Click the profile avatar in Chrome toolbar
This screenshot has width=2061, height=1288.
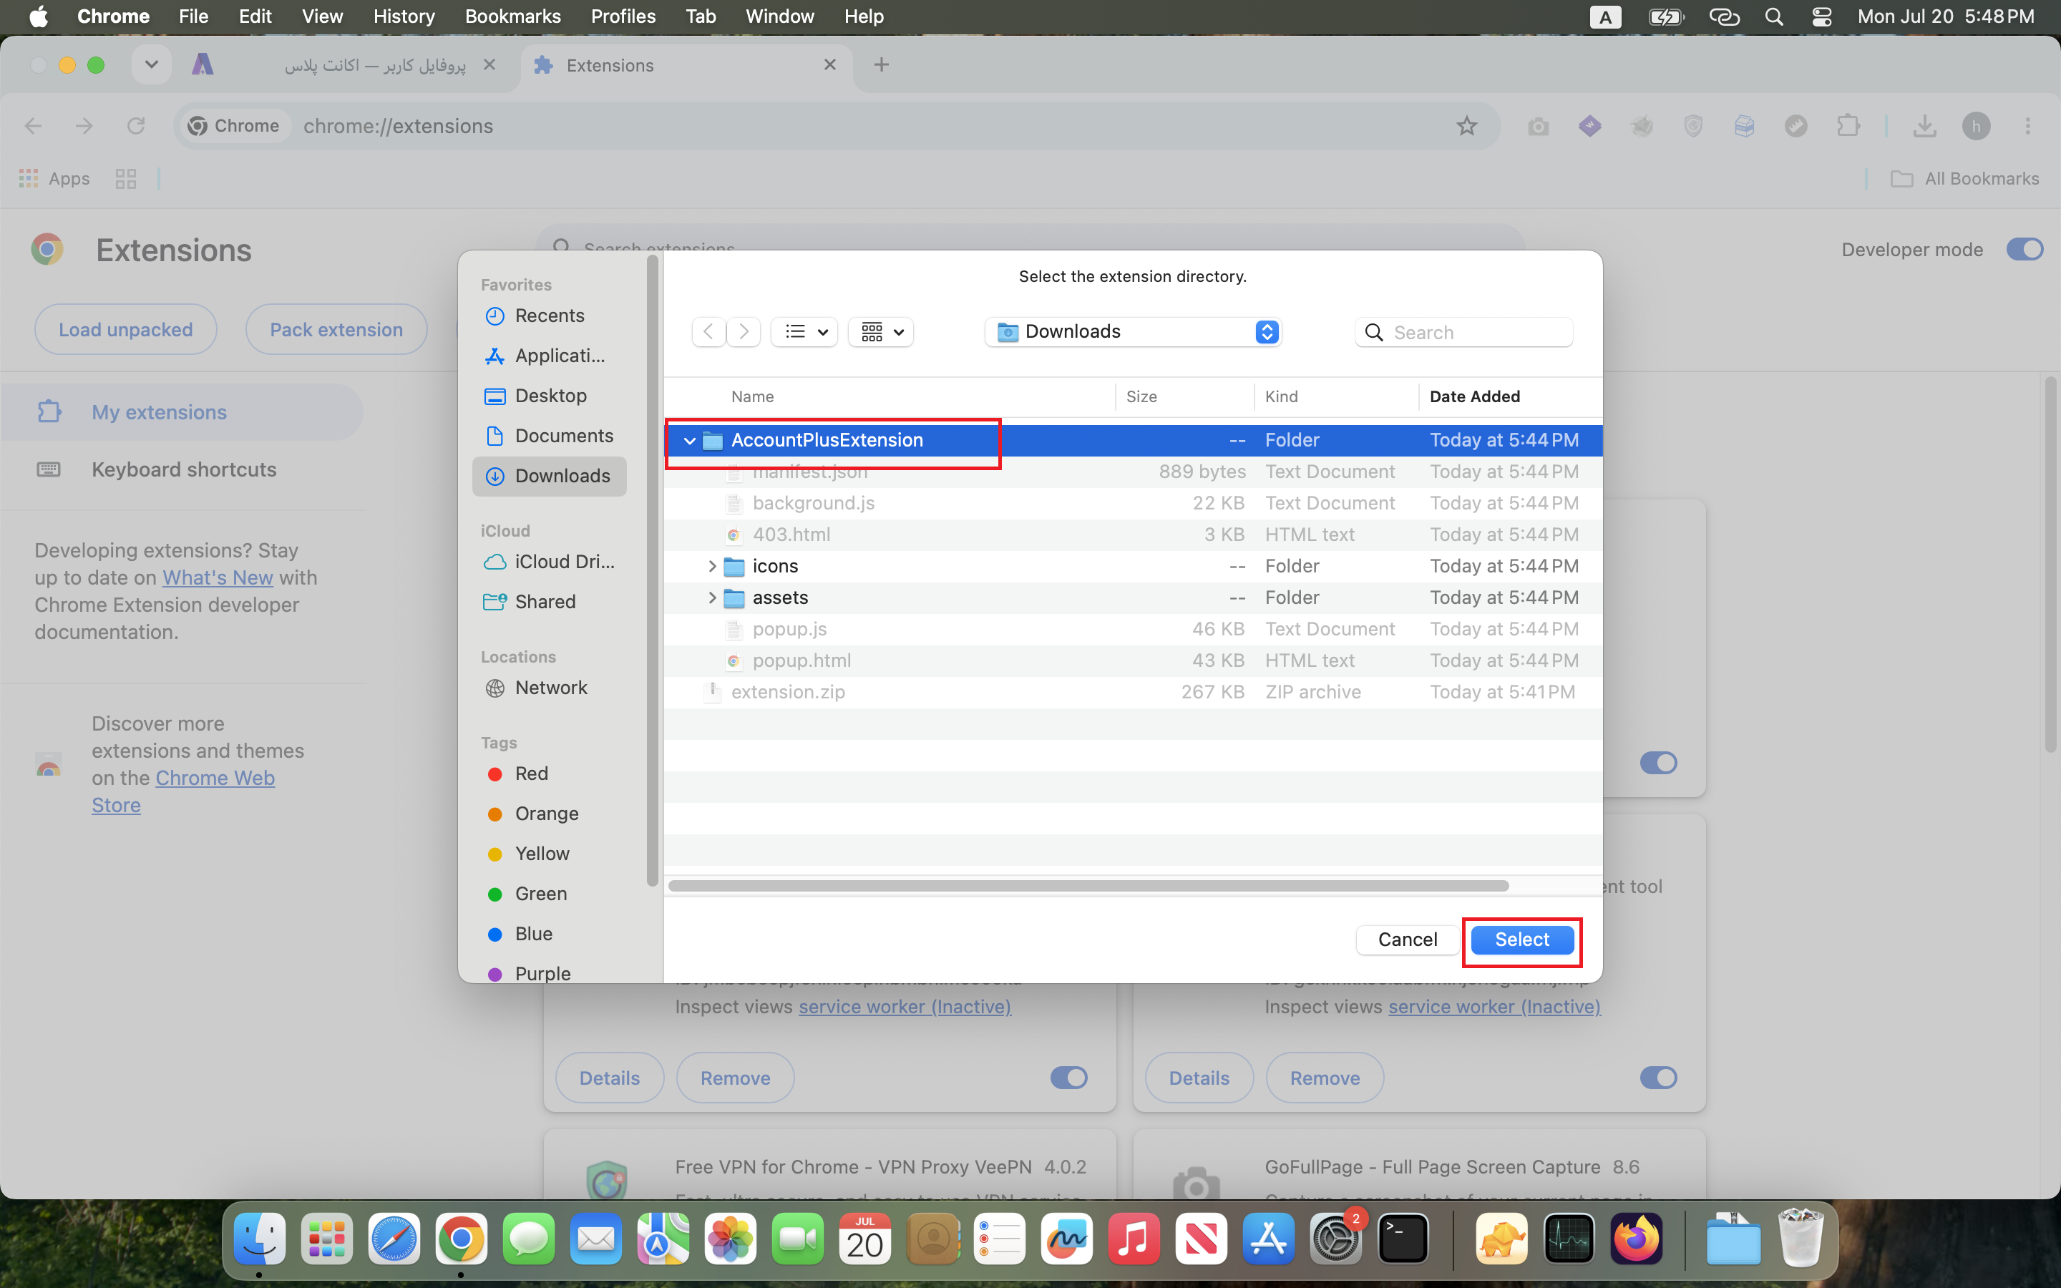[x=1977, y=127]
